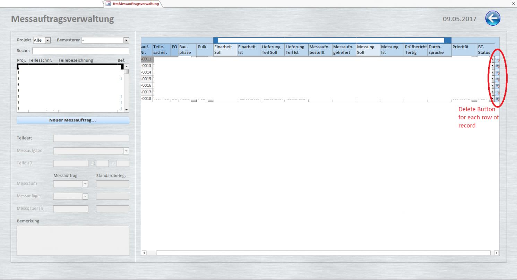Switch to the frmMessauftragsverwaltung tab
The image size is (517, 280).
point(133,4)
